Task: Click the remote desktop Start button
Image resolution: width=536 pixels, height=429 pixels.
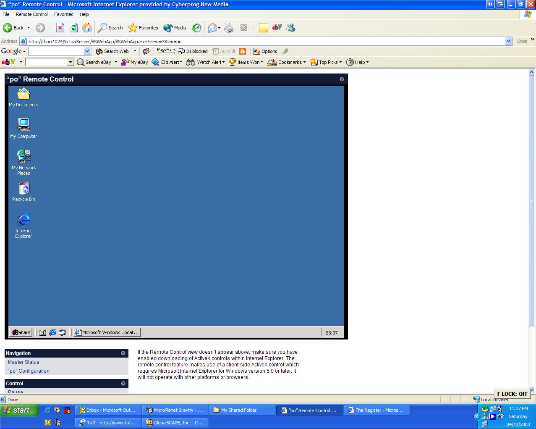Action: click(20, 332)
